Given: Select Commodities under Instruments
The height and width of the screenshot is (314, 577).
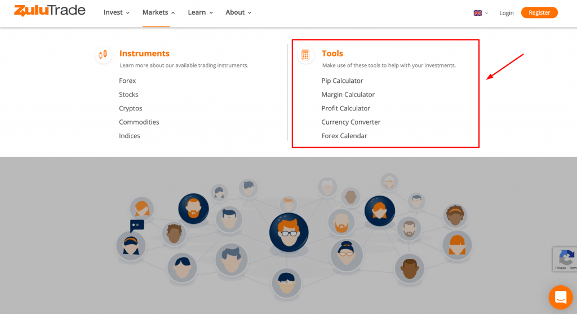Looking at the screenshot, I should point(139,122).
